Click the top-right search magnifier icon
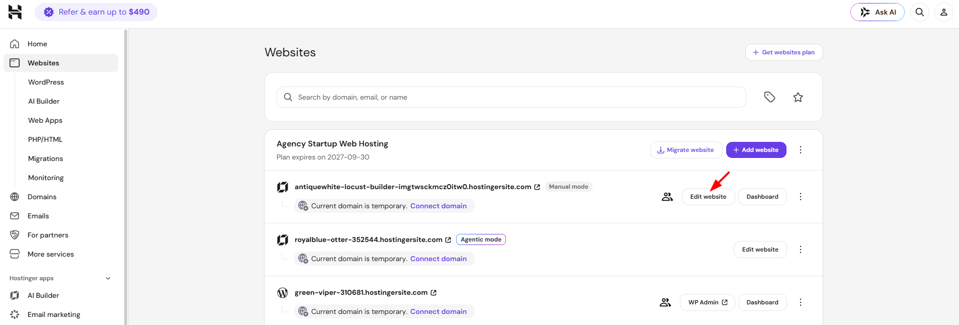The image size is (959, 325). [920, 12]
